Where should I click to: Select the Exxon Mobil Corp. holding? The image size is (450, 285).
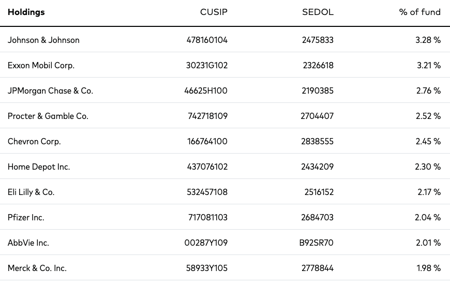(x=41, y=66)
